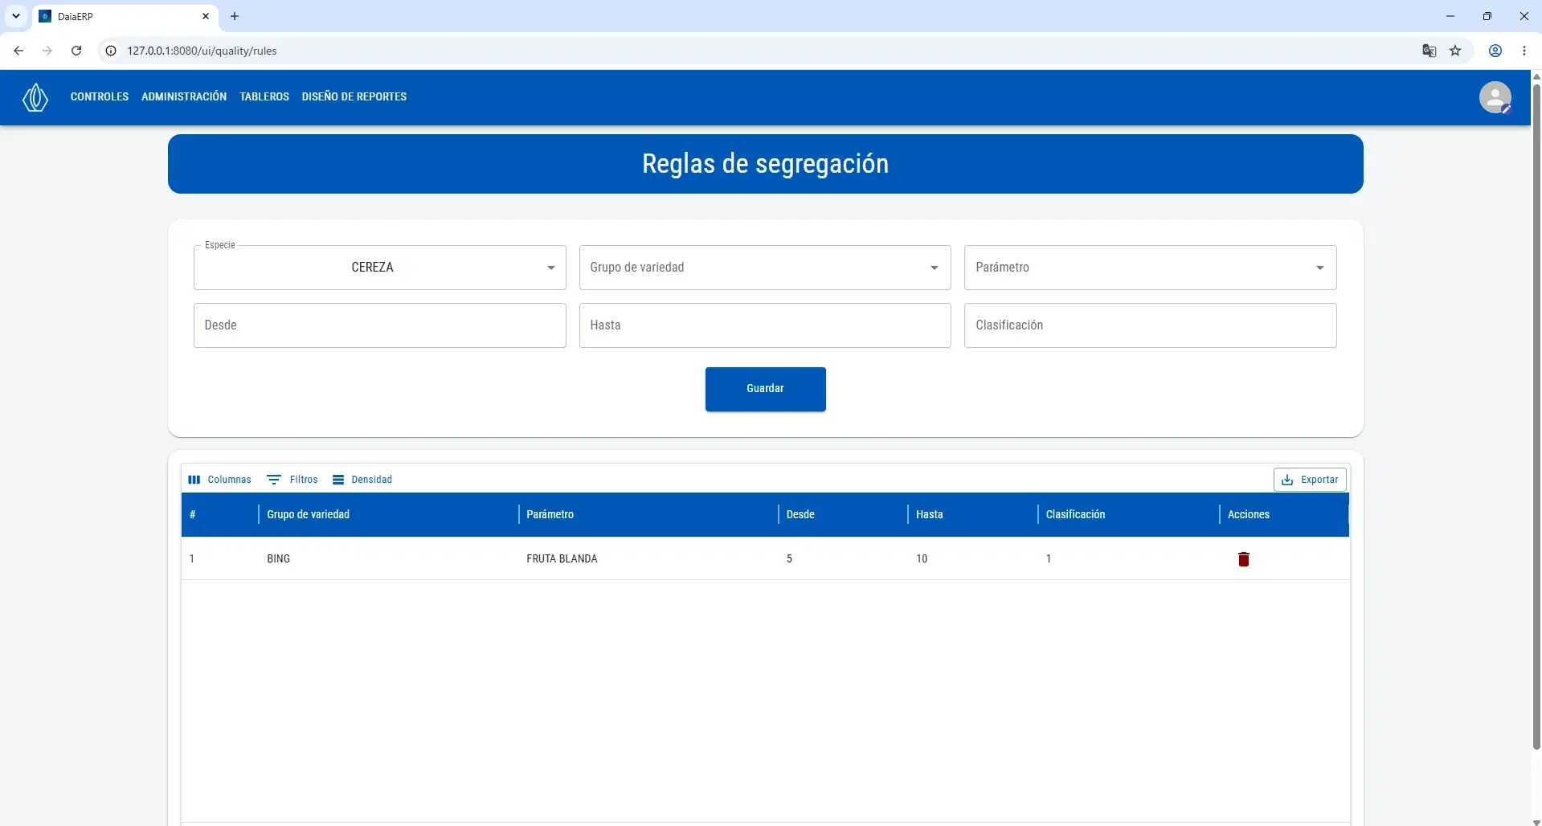Reload the page
Image resolution: width=1542 pixels, height=826 pixels.
click(76, 51)
